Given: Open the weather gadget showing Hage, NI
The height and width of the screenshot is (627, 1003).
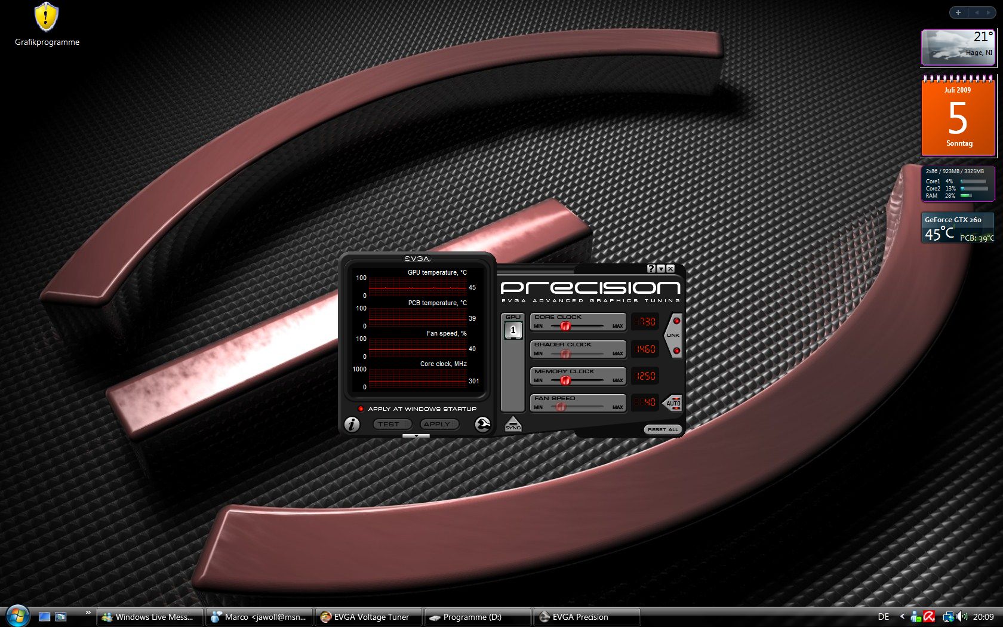Looking at the screenshot, I should pos(958,47).
